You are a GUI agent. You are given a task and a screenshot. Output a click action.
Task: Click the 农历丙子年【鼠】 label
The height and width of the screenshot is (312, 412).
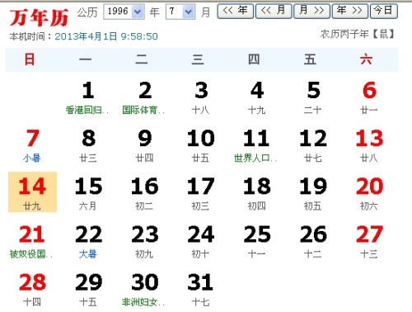pyautogui.click(x=358, y=34)
